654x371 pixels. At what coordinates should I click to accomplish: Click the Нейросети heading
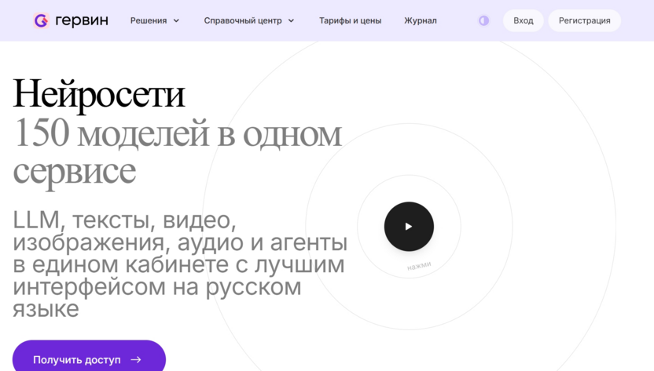[x=99, y=95]
